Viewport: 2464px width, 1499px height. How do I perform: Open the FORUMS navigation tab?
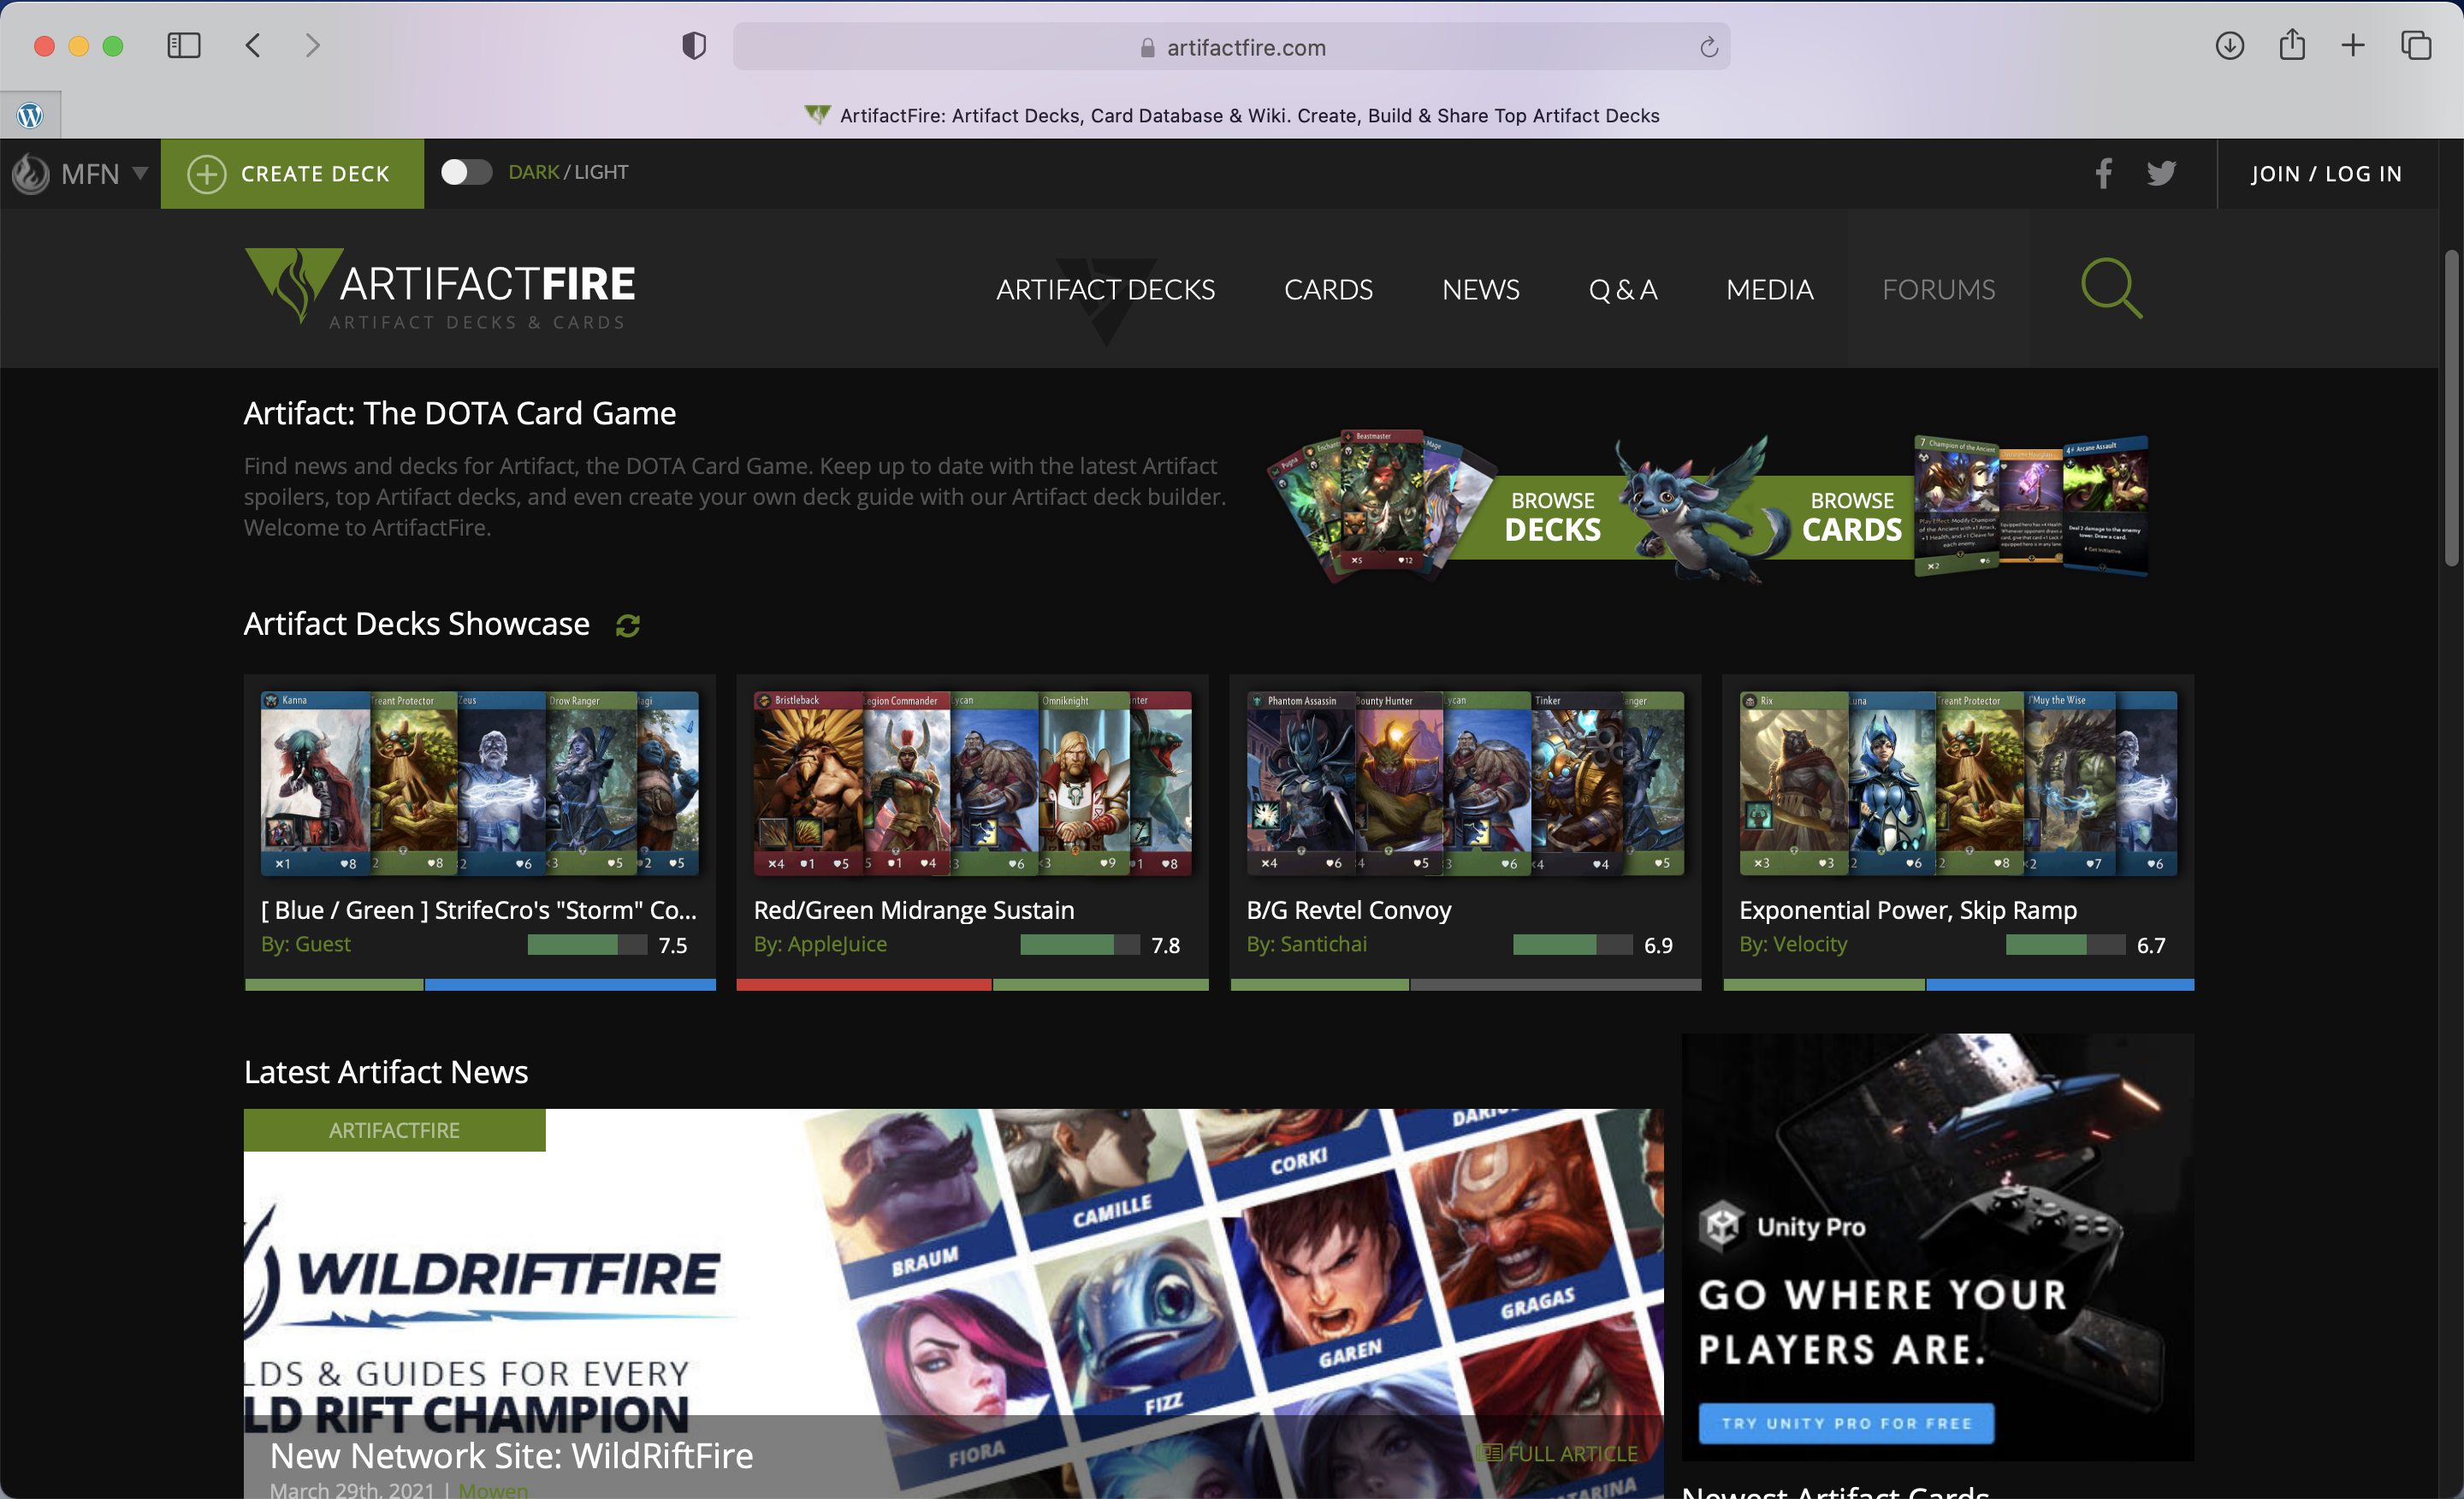(1937, 289)
